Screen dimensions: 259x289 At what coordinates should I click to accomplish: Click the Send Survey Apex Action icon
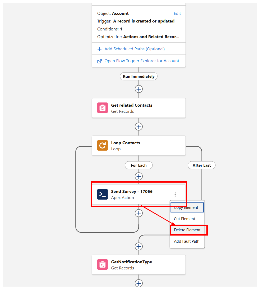(102, 194)
